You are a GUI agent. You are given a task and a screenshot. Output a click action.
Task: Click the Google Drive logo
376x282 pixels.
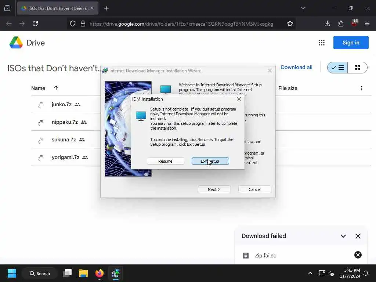(16, 43)
